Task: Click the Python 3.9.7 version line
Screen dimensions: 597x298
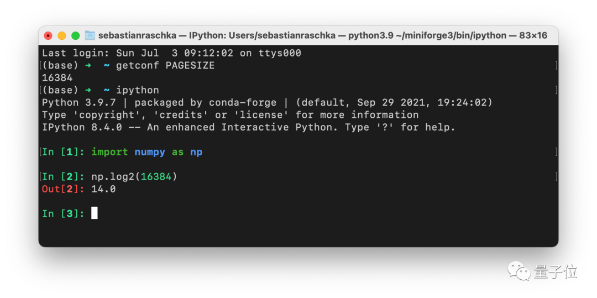Action: pyautogui.click(x=267, y=102)
